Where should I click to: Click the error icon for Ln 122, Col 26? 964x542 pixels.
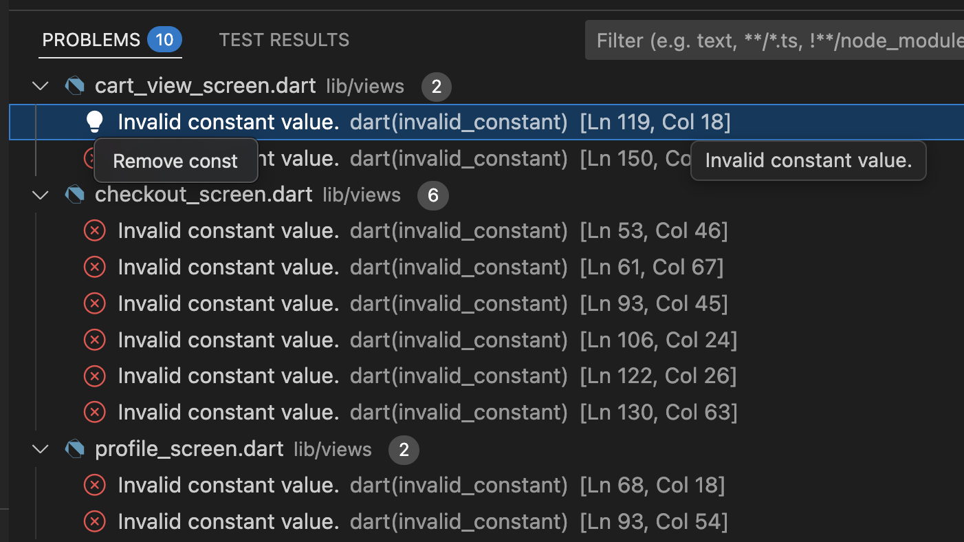click(x=94, y=376)
